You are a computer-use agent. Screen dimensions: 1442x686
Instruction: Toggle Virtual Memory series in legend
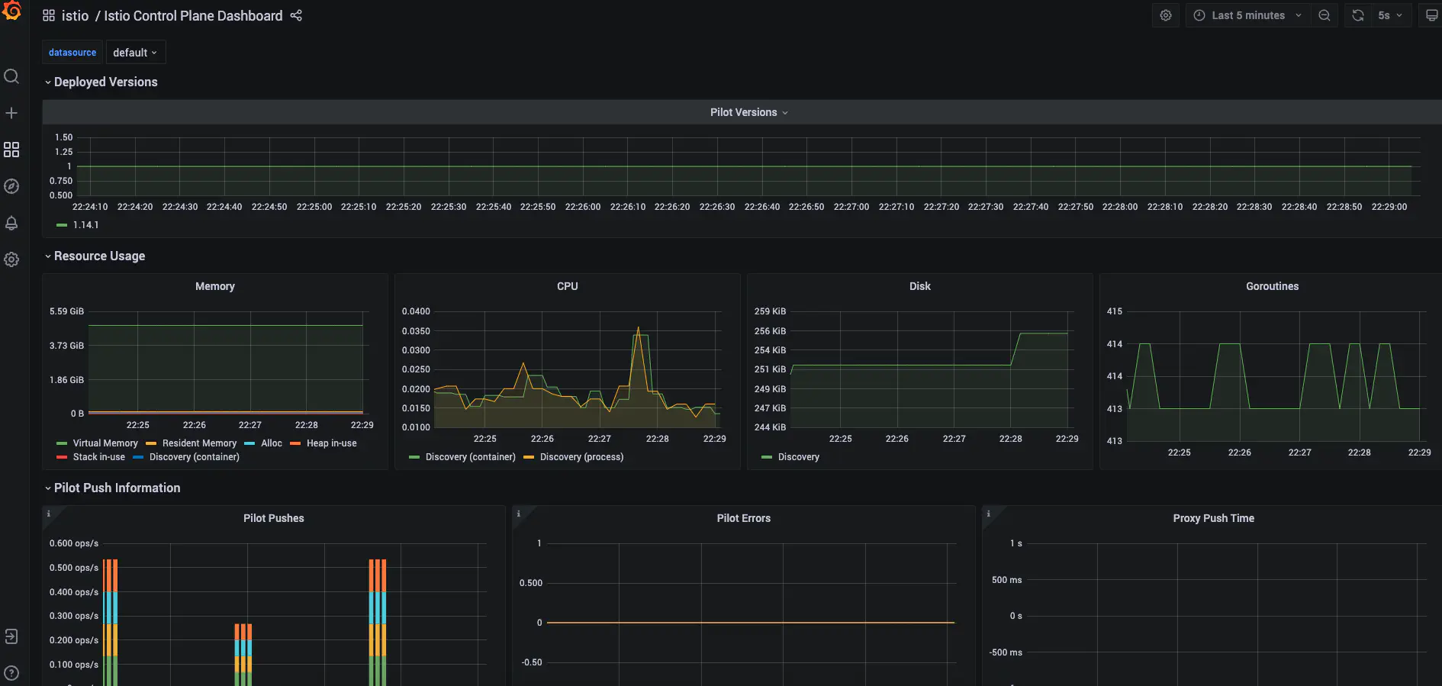click(105, 443)
